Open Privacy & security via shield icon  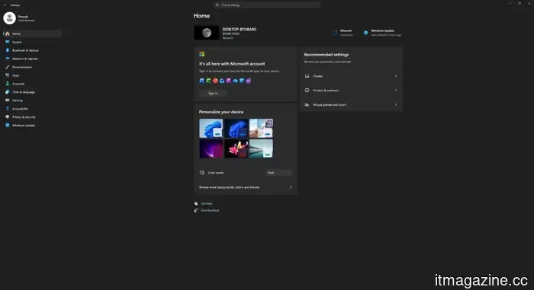8,117
